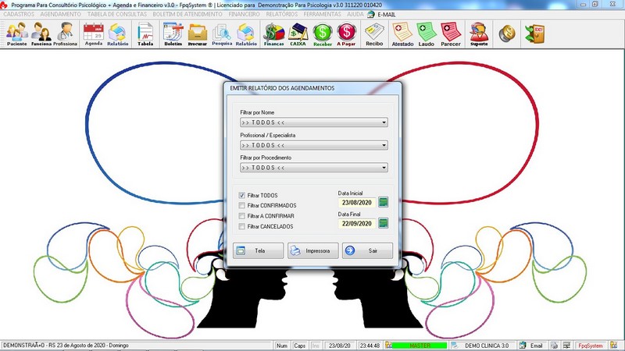This screenshot has height=351, width=625.
Task: Click the Caps indicator in status bar
Action: click(x=299, y=346)
